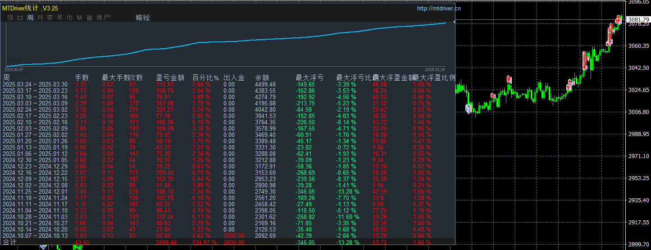651x250 pixels.
Task: Open the 备 comment tab
Action: [x=89, y=18]
